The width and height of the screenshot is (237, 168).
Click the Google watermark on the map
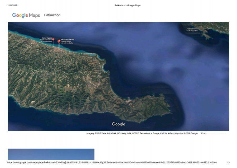118,124
